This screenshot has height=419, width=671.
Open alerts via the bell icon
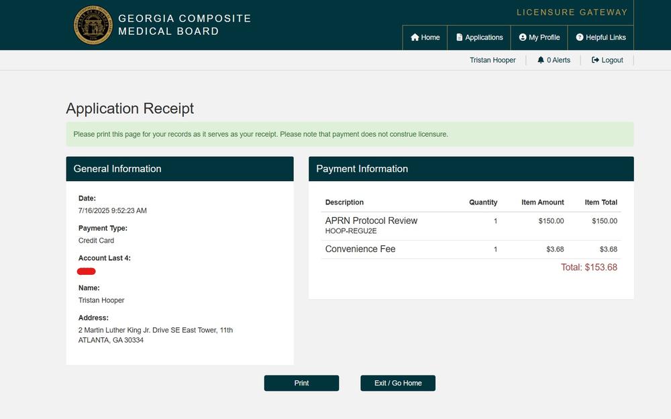(x=541, y=60)
